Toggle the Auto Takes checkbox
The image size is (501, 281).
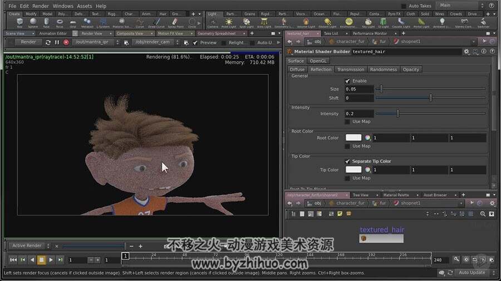pos(404,6)
